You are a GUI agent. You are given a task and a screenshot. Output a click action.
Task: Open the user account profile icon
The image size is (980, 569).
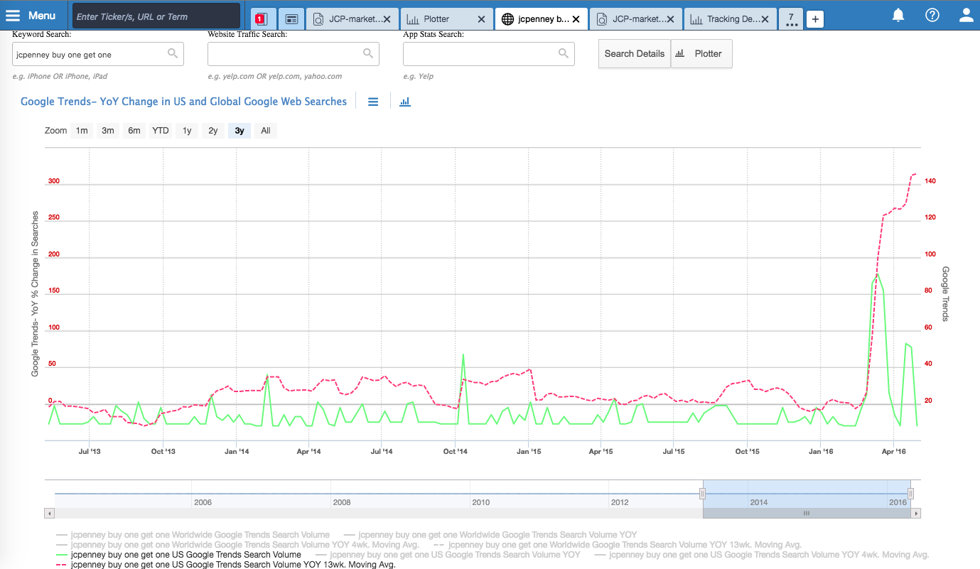coord(966,15)
